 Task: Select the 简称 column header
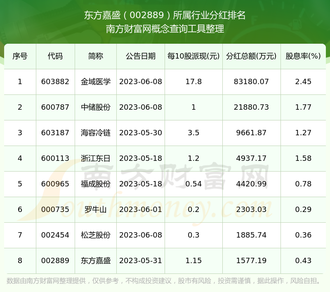(96, 56)
